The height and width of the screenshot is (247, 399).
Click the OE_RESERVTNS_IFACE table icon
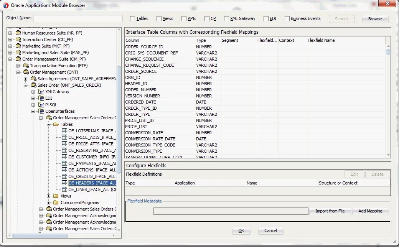[x=64, y=150]
